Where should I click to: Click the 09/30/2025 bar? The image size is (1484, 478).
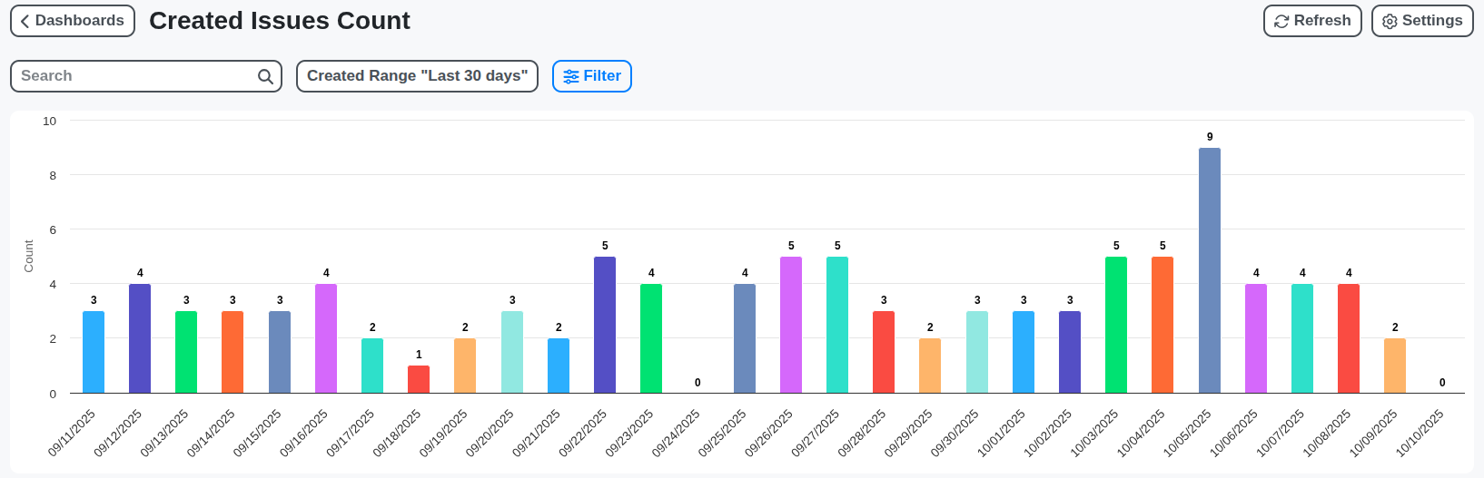click(x=977, y=352)
